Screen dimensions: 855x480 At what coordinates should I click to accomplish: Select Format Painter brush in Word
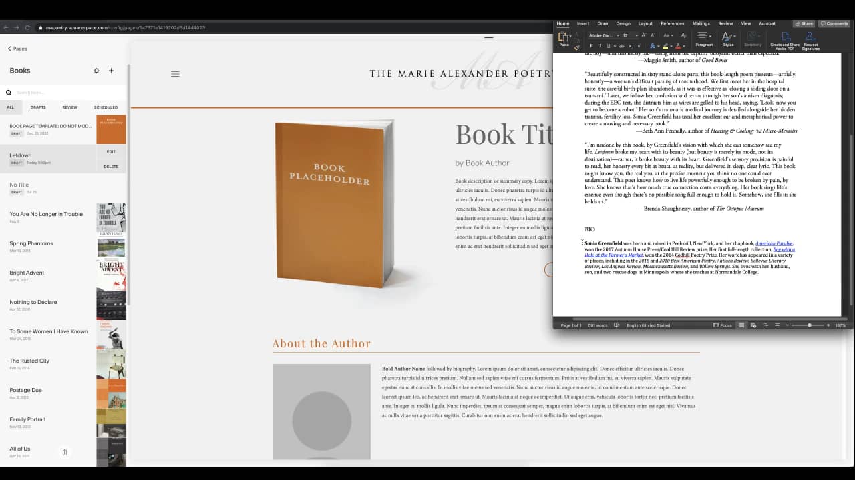(x=577, y=48)
